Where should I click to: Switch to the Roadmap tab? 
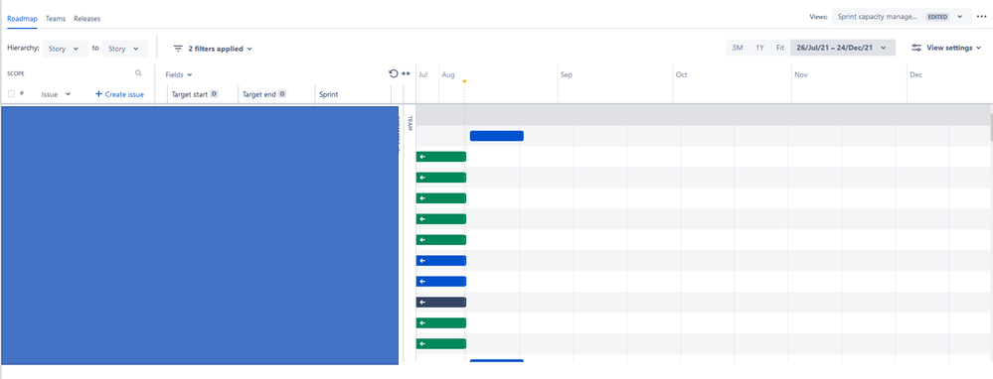tap(22, 19)
